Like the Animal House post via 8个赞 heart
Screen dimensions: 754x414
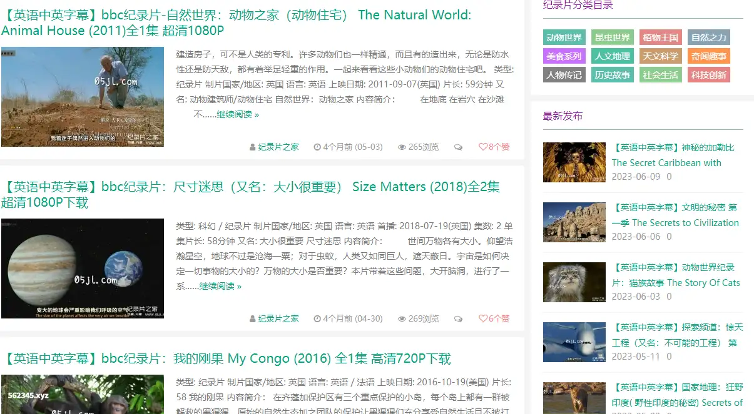click(x=494, y=147)
